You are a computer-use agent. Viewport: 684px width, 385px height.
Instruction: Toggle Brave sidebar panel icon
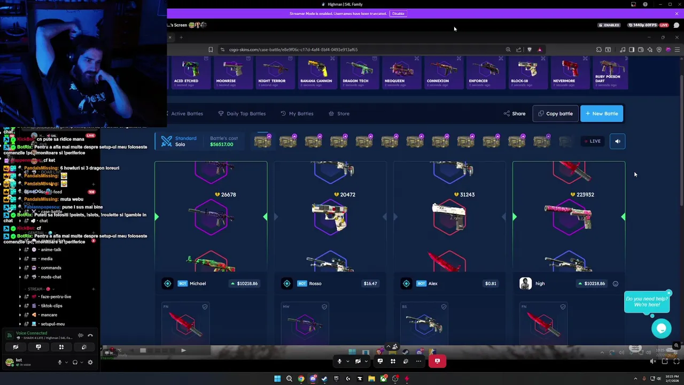pos(632,50)
